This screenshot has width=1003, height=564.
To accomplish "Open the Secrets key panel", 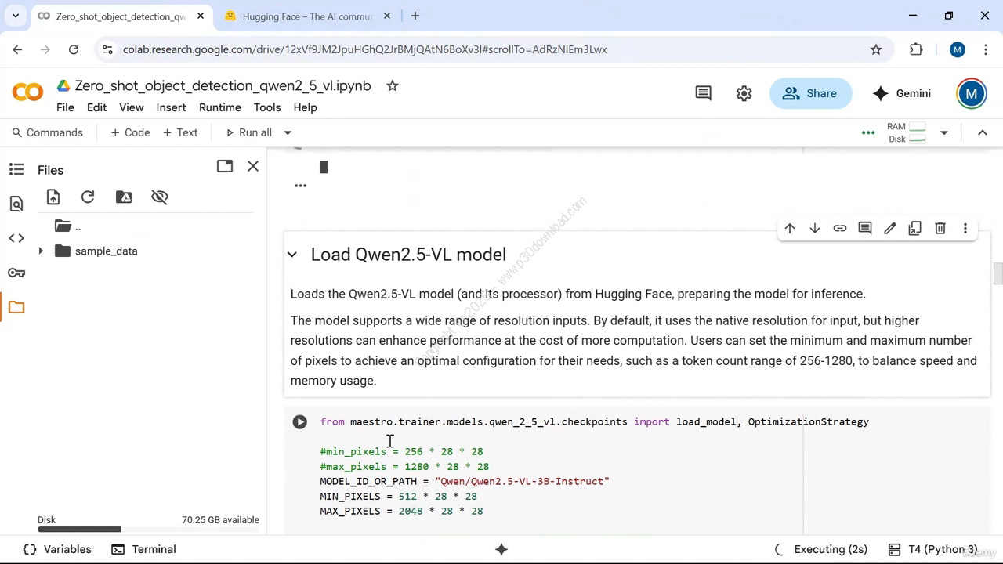I will (16, 273).
